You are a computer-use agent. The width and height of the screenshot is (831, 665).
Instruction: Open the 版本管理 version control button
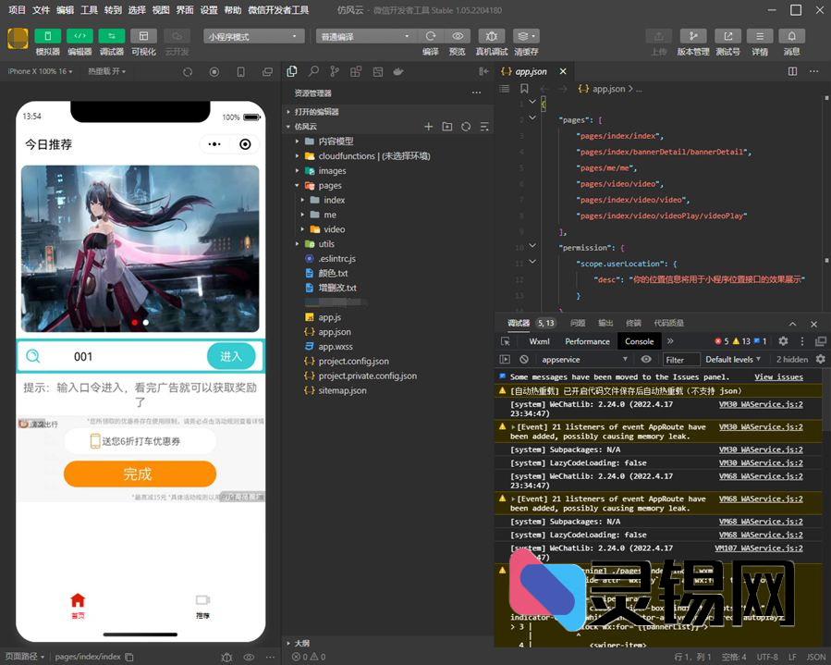pos(692,36)
